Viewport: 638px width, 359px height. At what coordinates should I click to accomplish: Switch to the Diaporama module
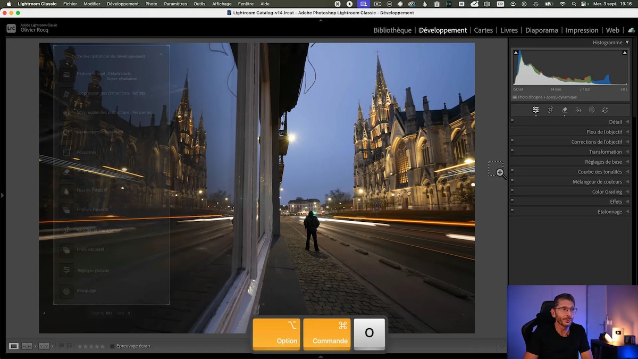click(541, 30)
